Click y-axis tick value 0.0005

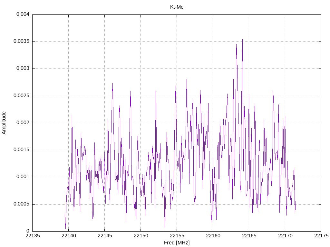(22, 204)
